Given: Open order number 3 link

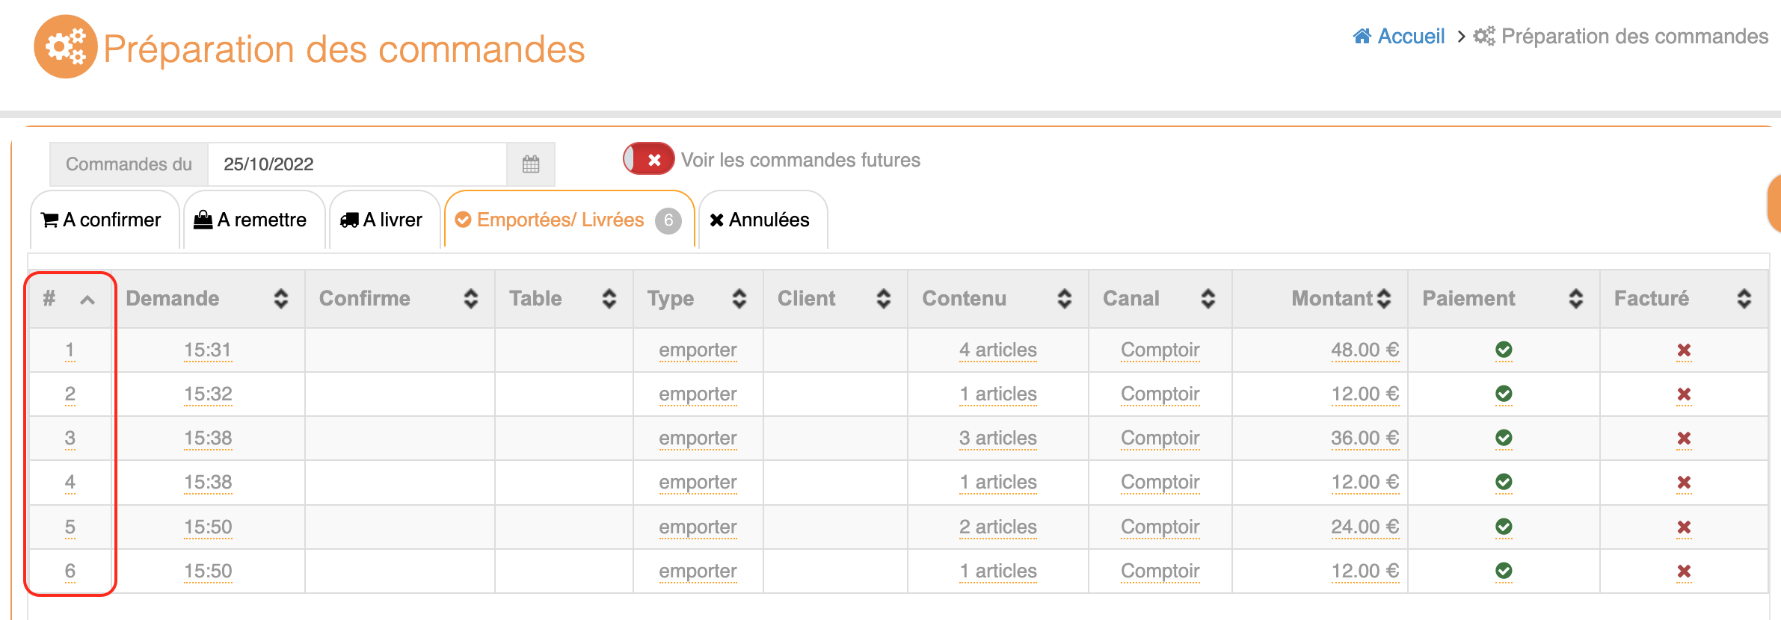Looking at the screenshot, I should pyautogui.click(x=70, y=438).
